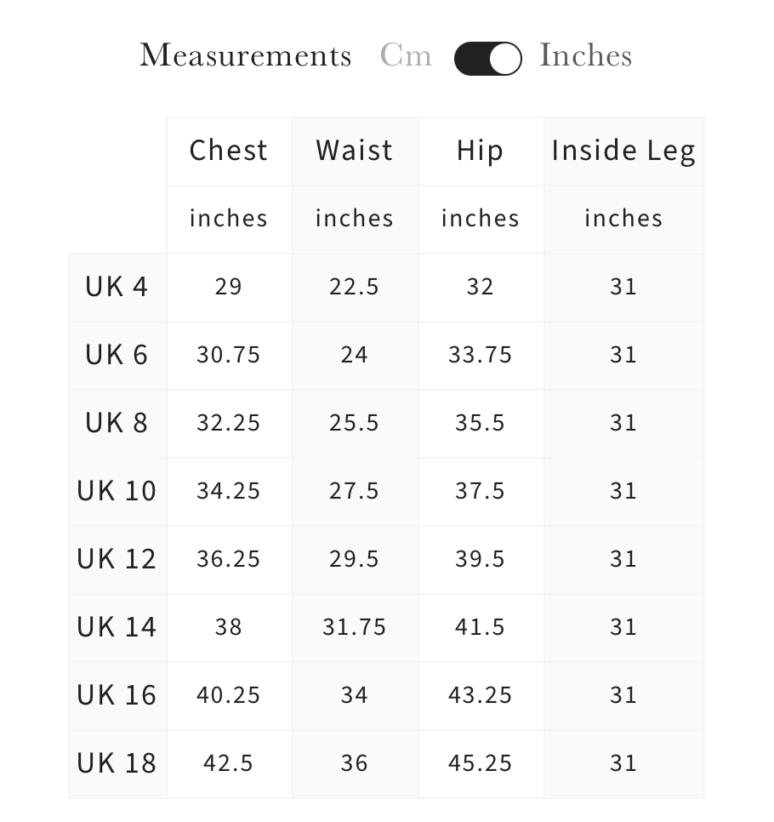The height and width of the screenshot is (822, 774).
Task: Click the UK 4 chest value 29
Action: pos(229,287)
